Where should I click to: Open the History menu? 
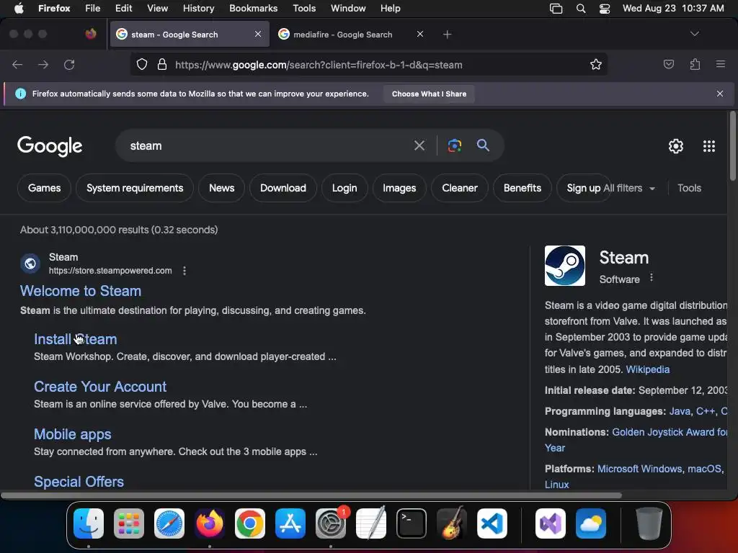coord(198,9)
